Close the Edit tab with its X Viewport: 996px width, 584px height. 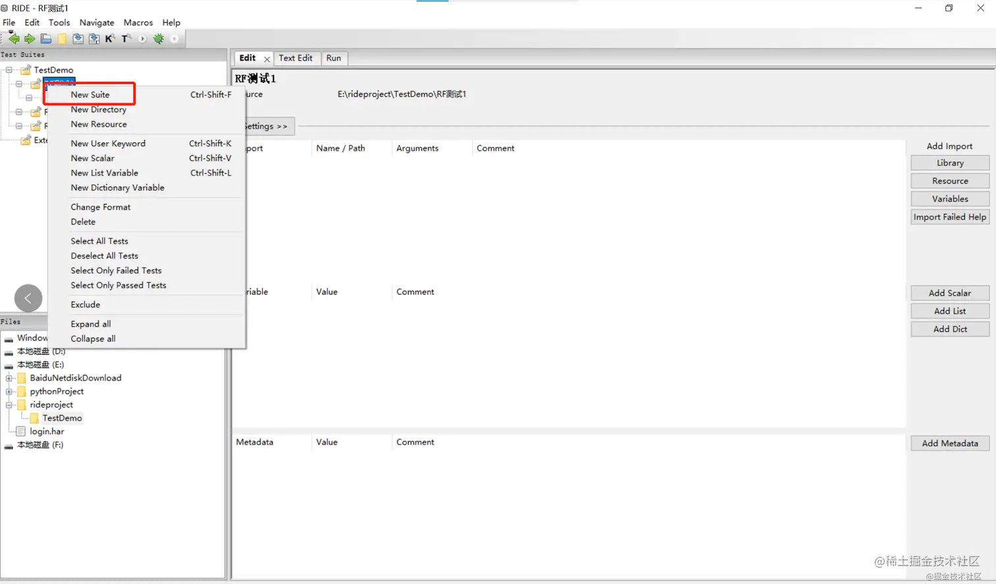click(267, 59)
